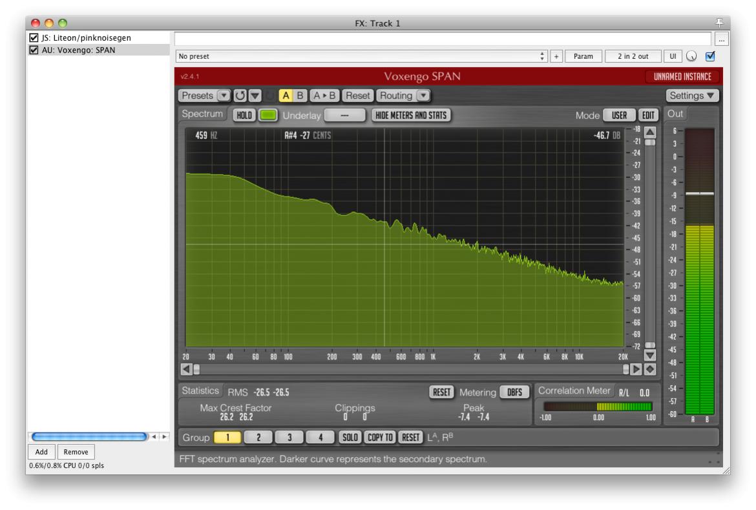Click the Reset button in toolbar
The height and width of the screenshot is (510, 756).
(x=357, y=96)
